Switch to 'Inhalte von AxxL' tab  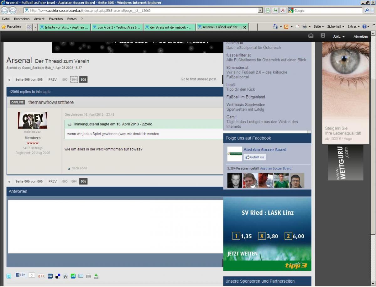(65, 27)
